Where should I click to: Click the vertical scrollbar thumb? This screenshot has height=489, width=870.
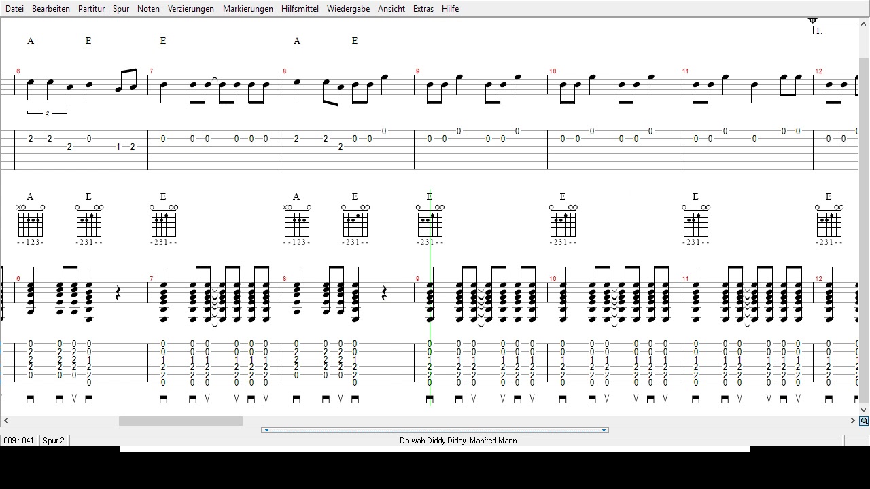click(x=864, y=231)
